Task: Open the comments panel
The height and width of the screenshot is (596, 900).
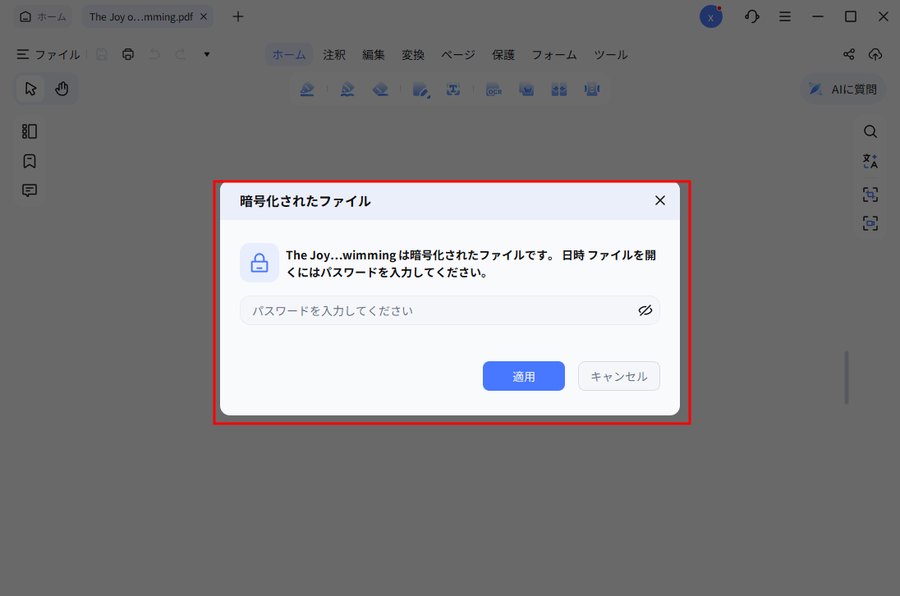Action: pyautogui.click(x=30, y=190)
